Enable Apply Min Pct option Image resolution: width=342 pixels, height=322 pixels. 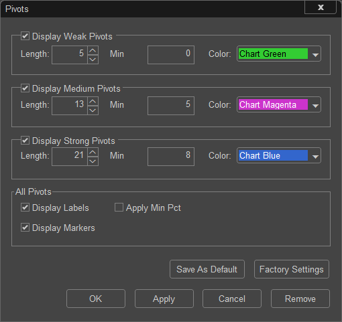tap(119, 208)
